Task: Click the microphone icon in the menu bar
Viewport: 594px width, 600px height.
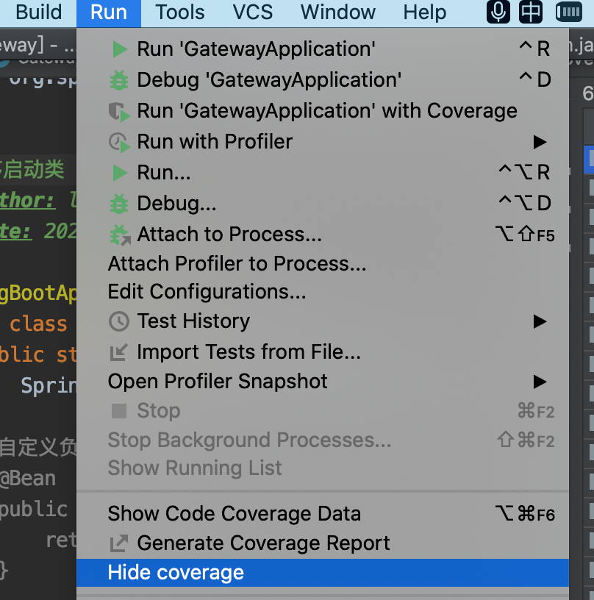Action: 498,12
